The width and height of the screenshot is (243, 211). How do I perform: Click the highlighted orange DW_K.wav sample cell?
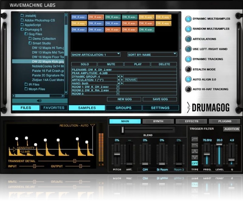point(96,17)
